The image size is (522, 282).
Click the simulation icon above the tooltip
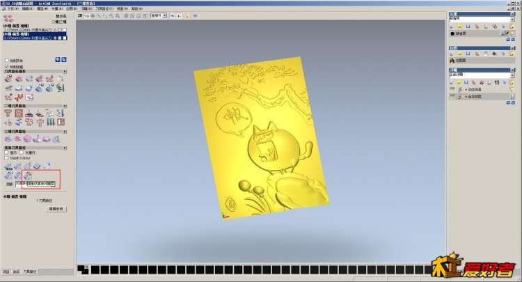tap(27, 175)
